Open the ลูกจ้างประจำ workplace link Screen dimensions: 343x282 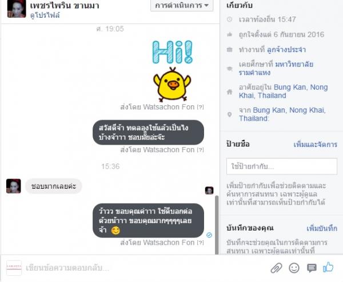pyautogui.click(x=286, y=50)
